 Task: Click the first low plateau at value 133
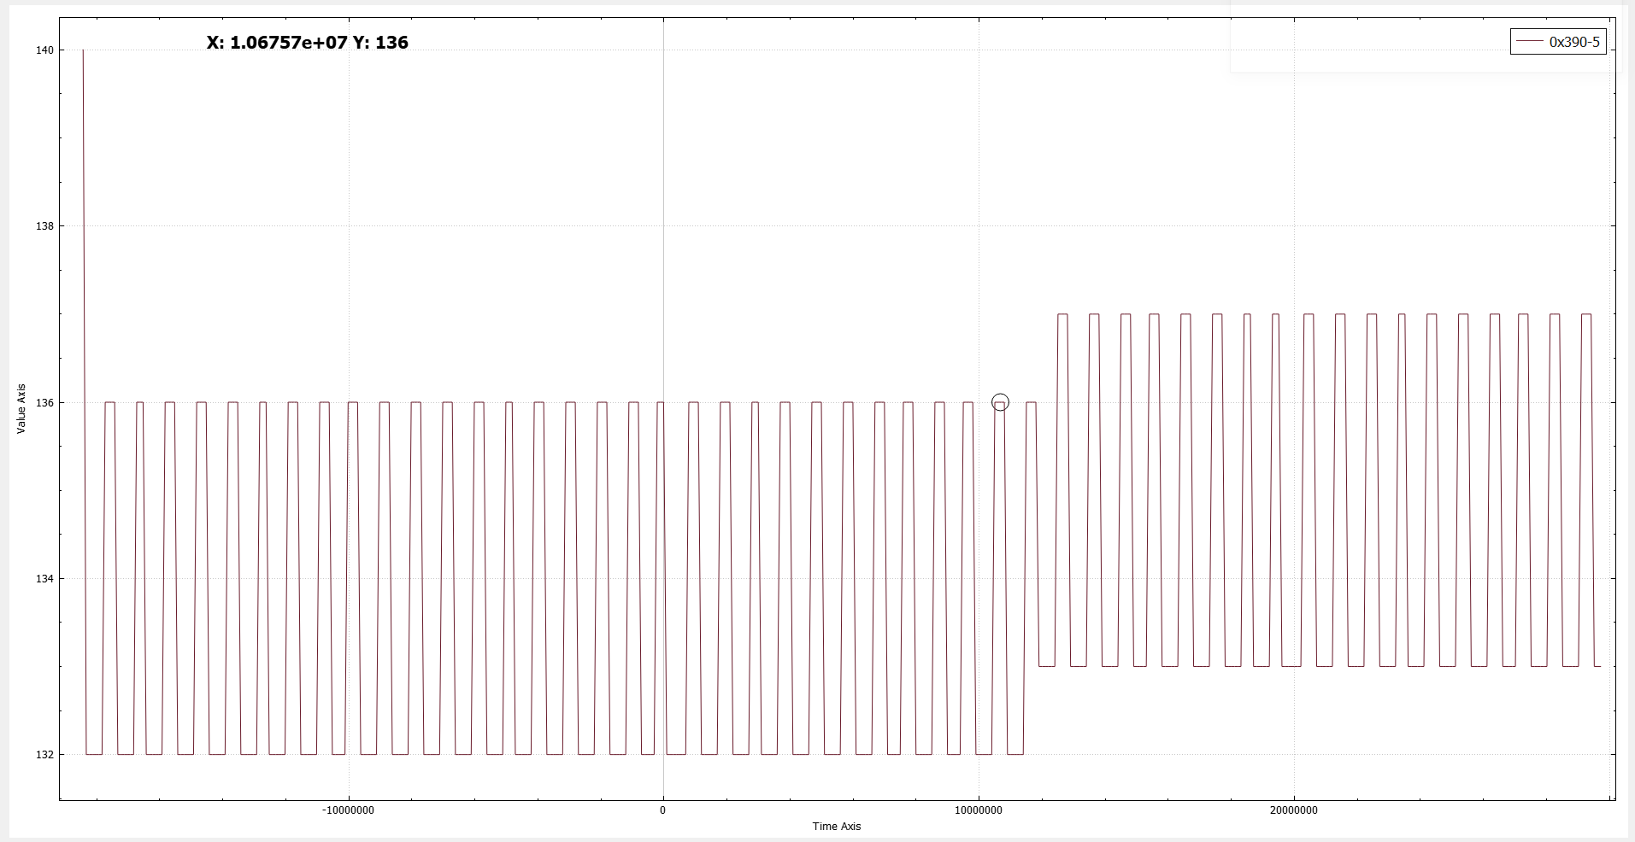pos(1046,666)
